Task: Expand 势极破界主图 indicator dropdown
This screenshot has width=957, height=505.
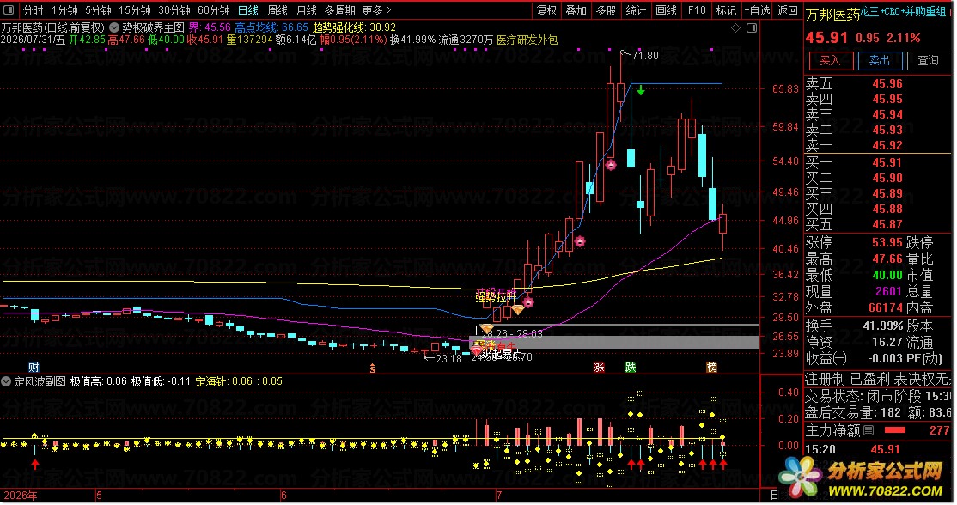Action: [x=114, y=27]
